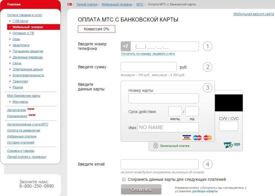
Task: Click the expiry месяц field
Action: 175,111
